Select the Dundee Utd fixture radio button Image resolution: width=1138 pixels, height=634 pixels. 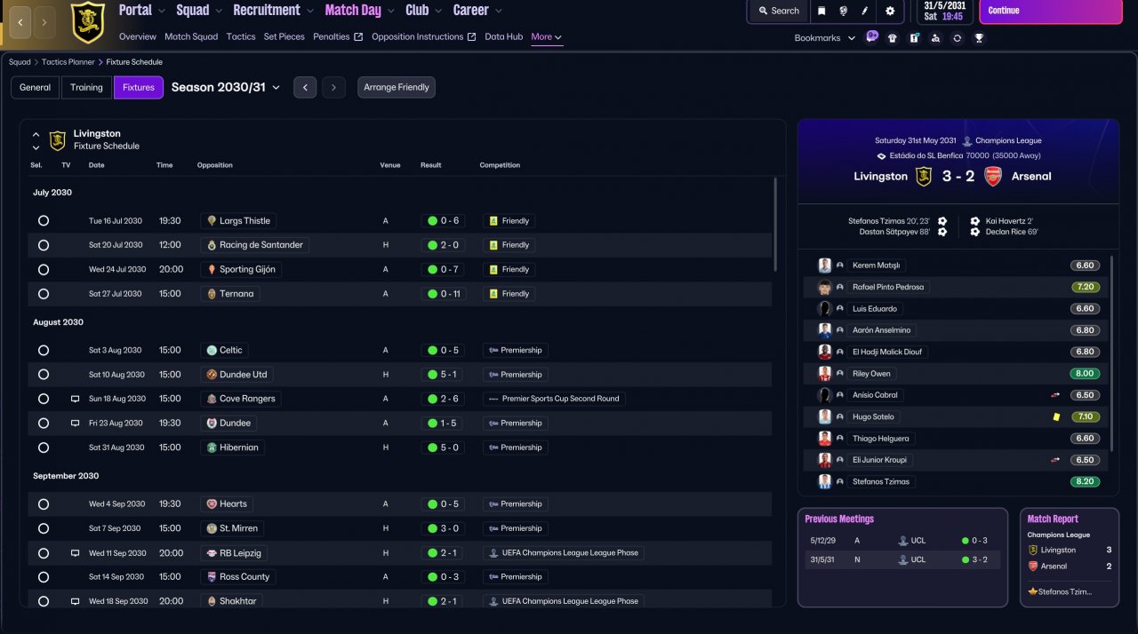pyautogui.click(x=44, y=375)
